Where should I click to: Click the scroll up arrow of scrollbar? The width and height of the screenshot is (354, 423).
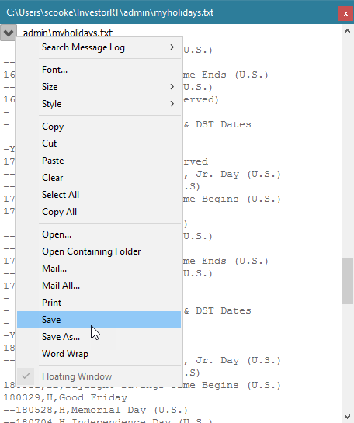point(347,32)
